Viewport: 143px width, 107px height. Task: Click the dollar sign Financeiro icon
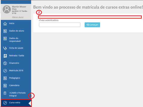pyautogui.click(x=5, y=63)
